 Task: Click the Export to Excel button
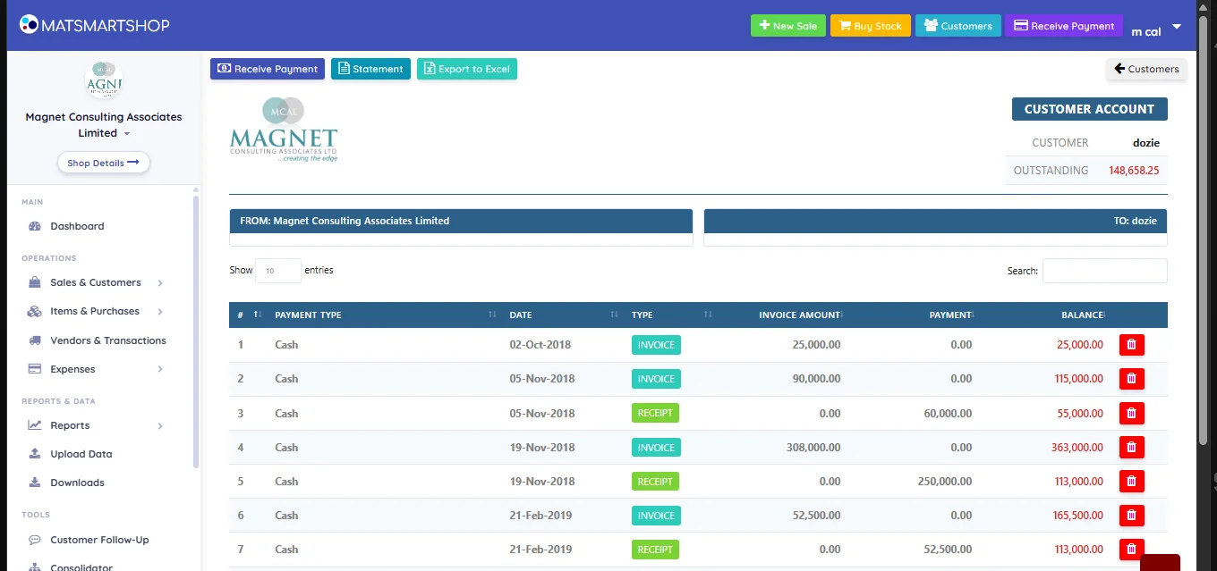point(466,69)
